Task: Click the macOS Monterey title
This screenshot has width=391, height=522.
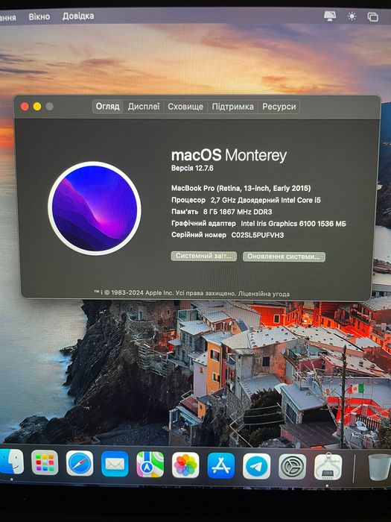Action: [x=229, y=155]
